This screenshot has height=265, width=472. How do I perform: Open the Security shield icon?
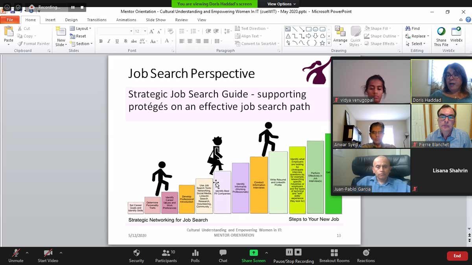(x=136, y=253)
